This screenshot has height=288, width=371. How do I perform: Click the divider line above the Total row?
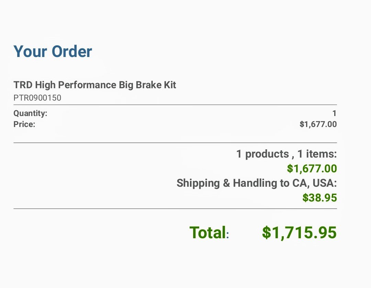[x=175, y=209]
